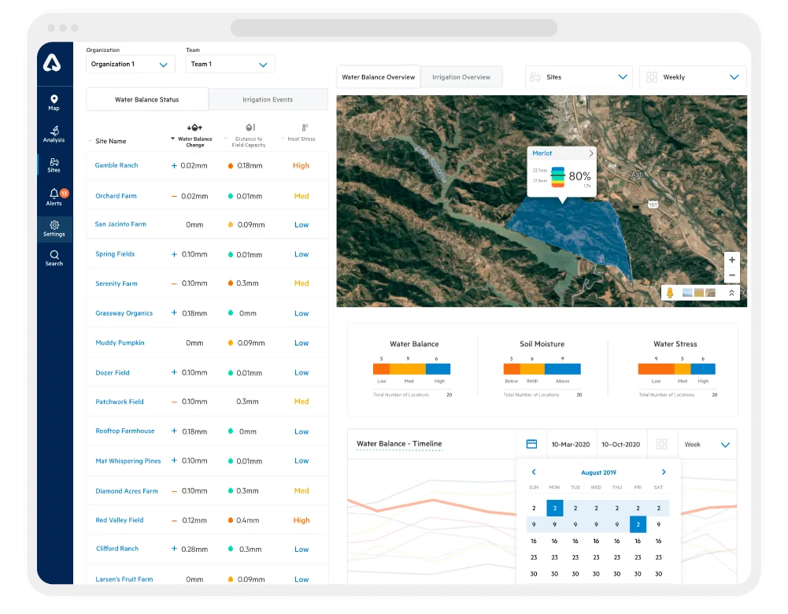Click the blue segment of Water Balance bar

[x=438, y=369]
